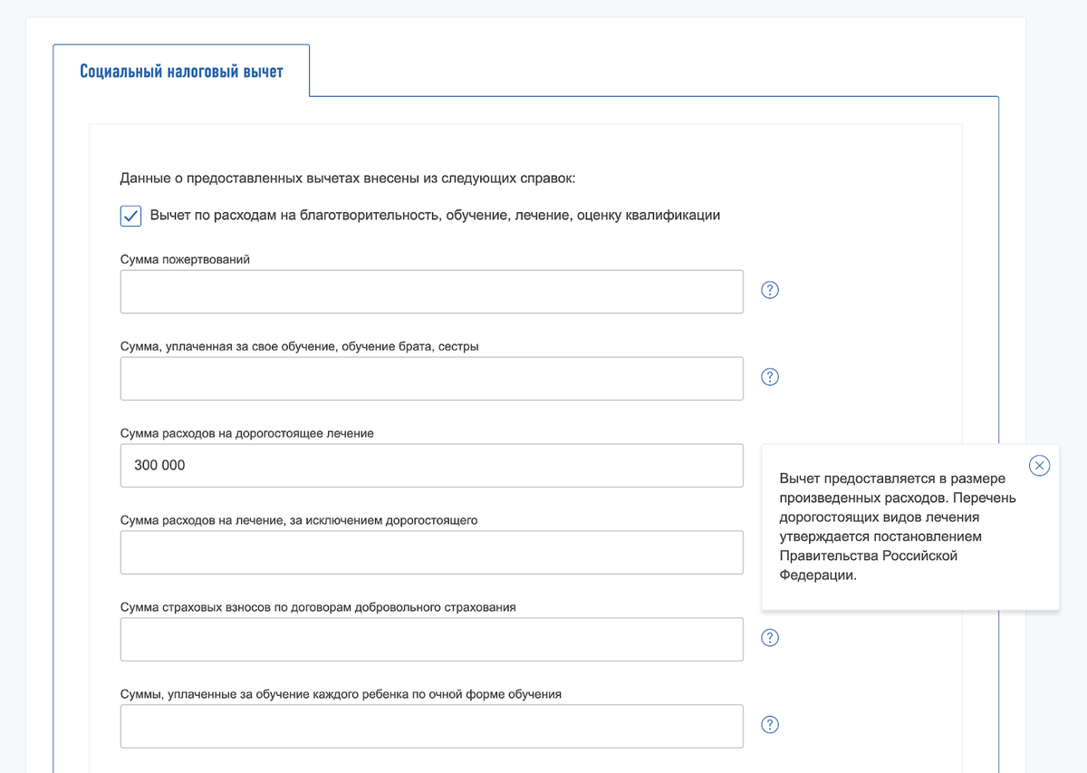Show help for Сумма за свое обучение

[770, 377]
